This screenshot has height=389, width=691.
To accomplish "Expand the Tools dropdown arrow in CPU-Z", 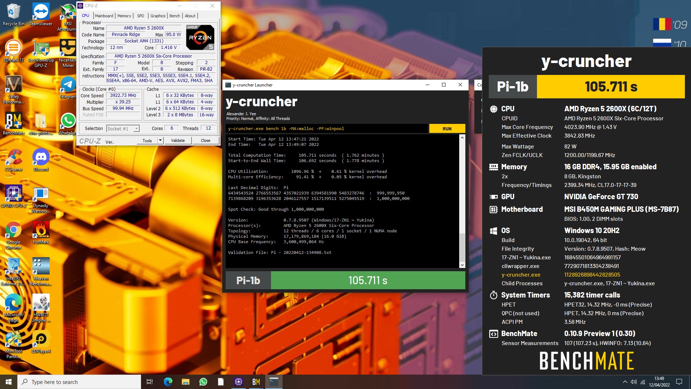I will 161,140.
